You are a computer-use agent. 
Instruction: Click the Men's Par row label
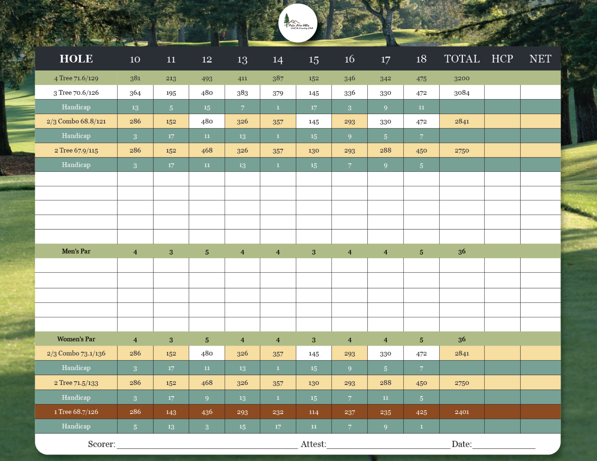pyautogui.click(x=76, y=251)
